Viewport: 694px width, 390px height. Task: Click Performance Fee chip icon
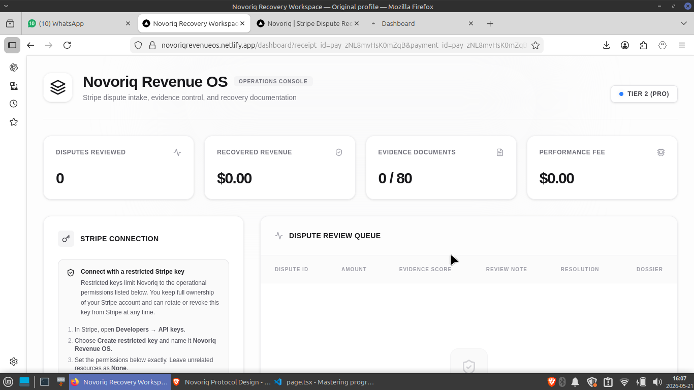(x=661, y=152)
